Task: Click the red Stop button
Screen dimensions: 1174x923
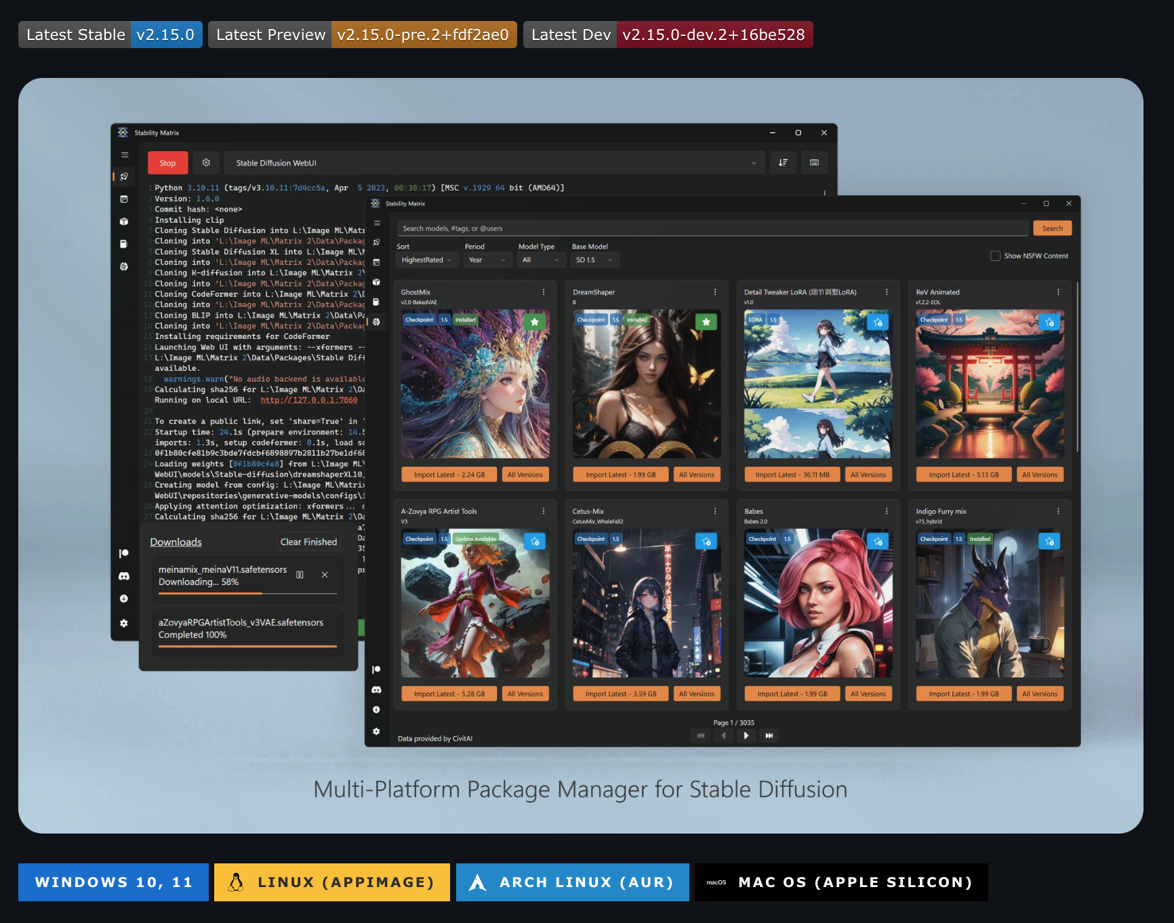Action: [167, 163]
